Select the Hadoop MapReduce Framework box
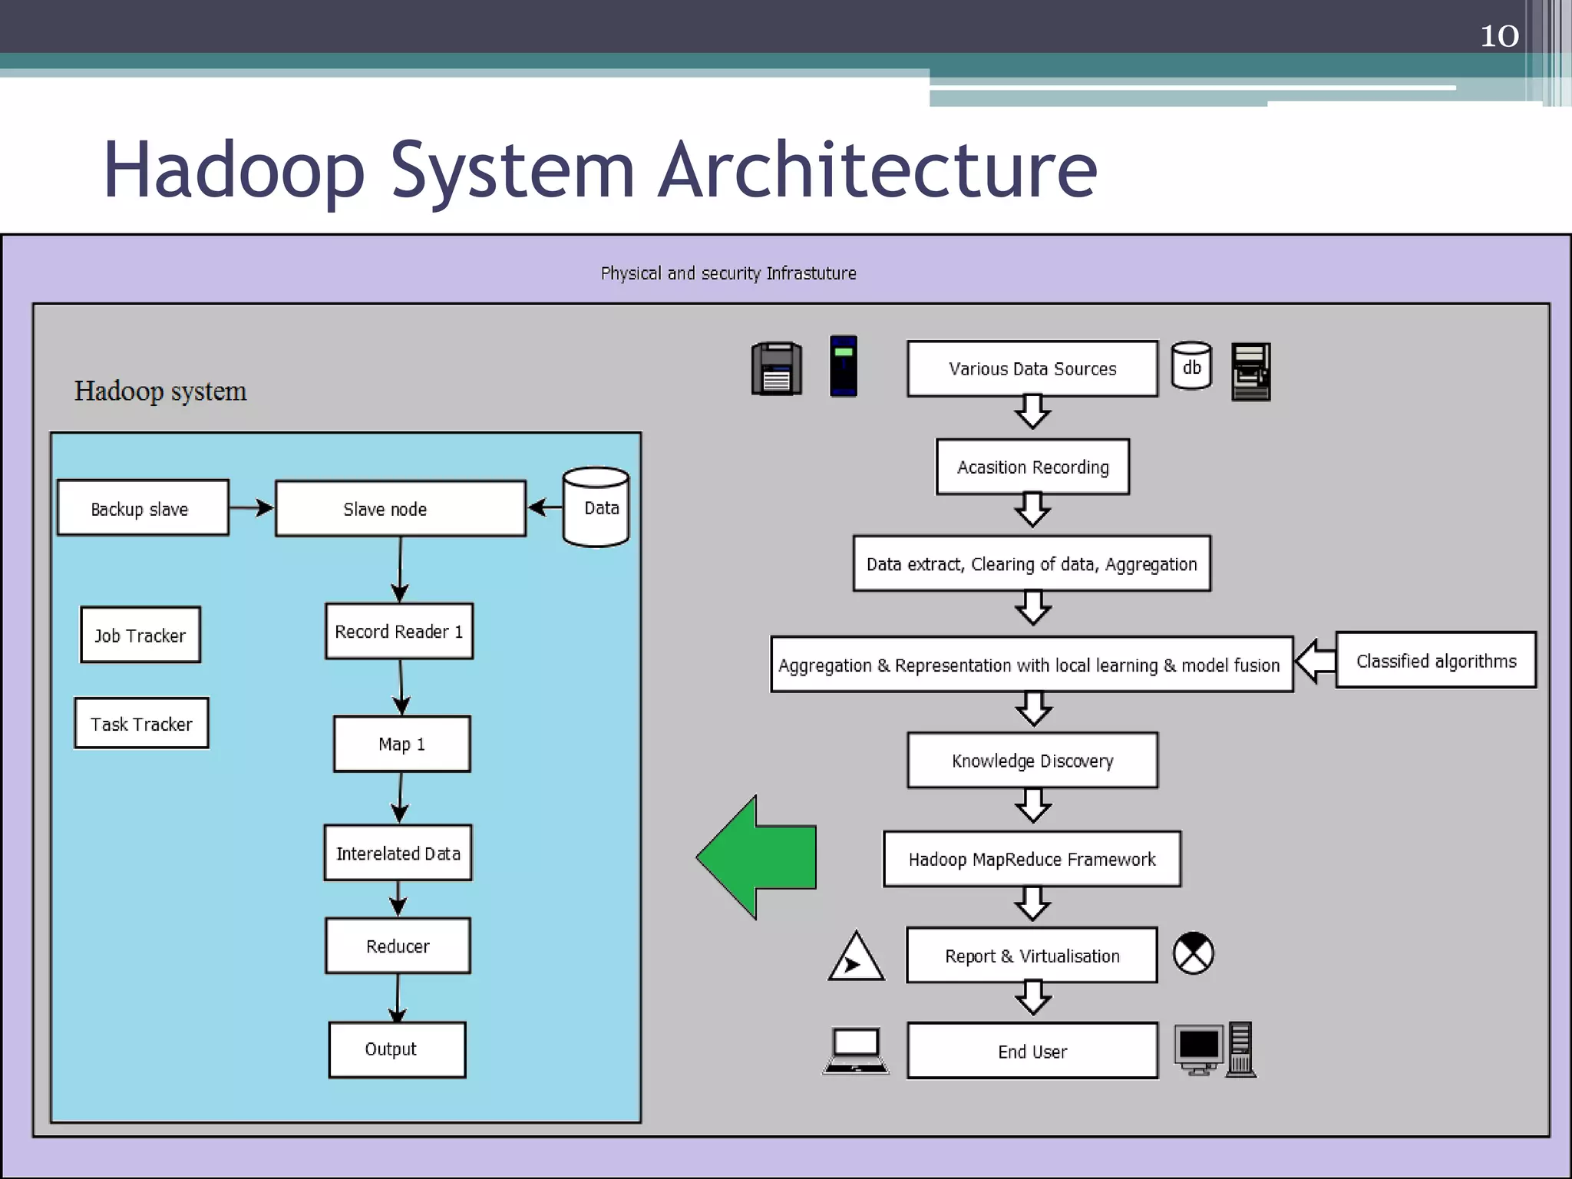The image size is (1572, 1179). tap(1032, 859)
